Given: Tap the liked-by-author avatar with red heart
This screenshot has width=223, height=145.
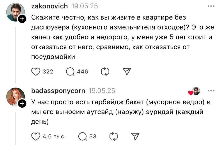Looking at the screenshot, I should point(194,91).
